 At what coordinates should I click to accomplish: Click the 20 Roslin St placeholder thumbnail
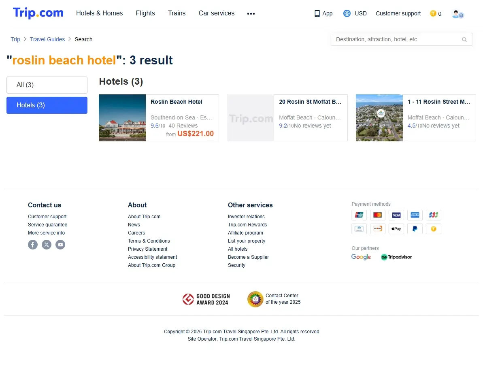pyautogui.click(x=251, y=118)
